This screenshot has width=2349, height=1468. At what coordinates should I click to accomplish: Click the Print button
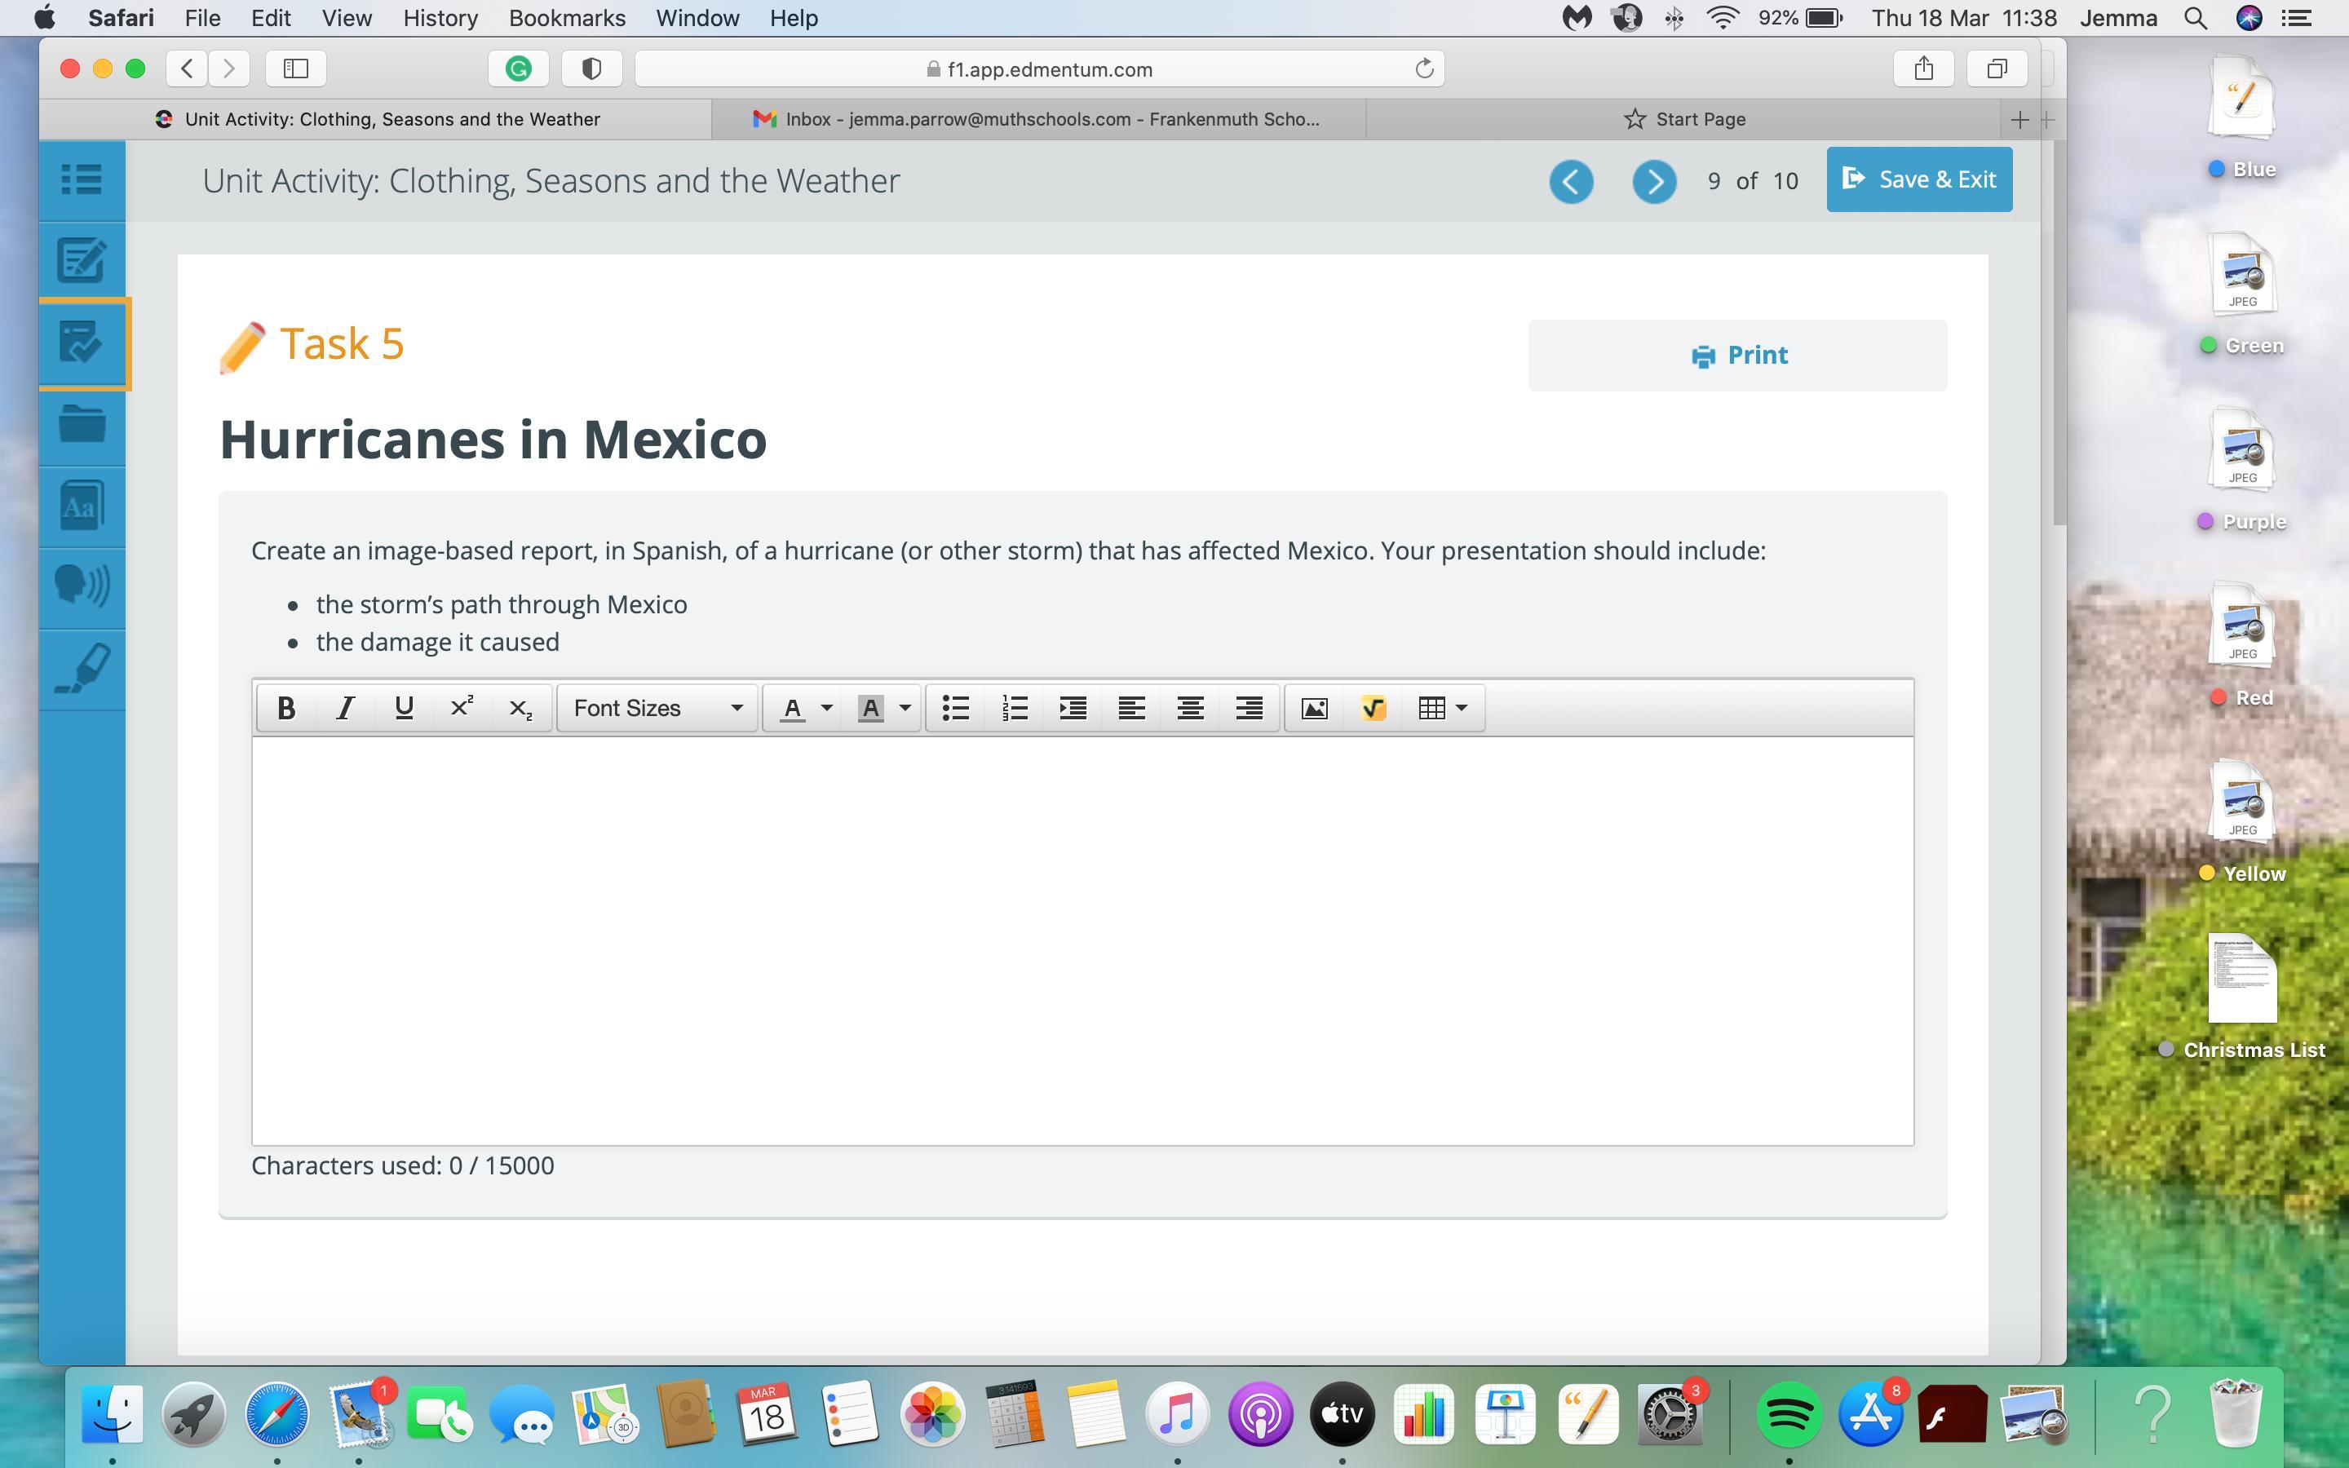(x=1736, y=356)
